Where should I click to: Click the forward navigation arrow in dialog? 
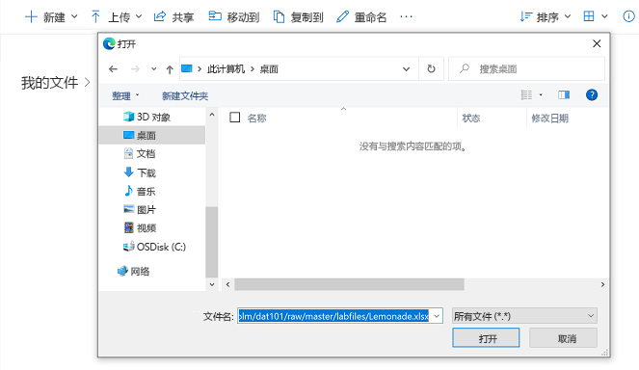[x=135, y=69]
